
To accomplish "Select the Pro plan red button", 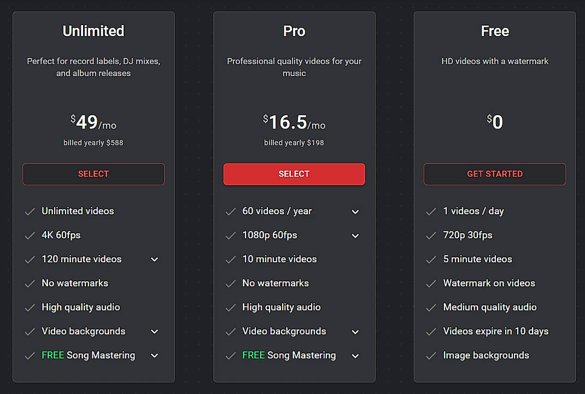I will (x=294, y=174).
